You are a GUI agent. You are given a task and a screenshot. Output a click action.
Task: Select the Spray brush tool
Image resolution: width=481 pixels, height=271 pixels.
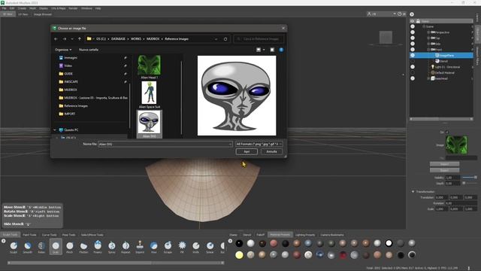[112, 246]
